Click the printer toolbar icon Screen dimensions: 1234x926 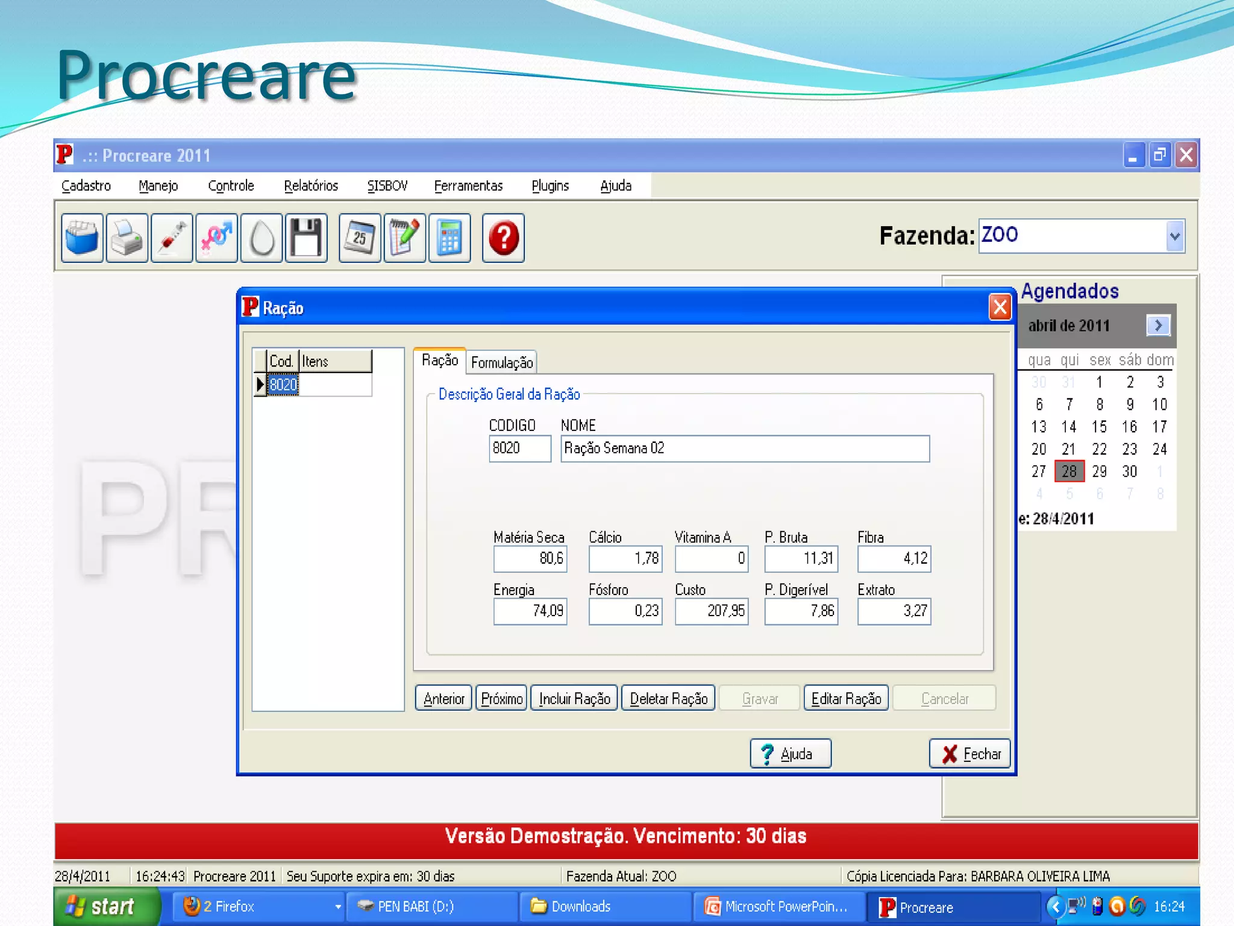(x=127, y=238)
